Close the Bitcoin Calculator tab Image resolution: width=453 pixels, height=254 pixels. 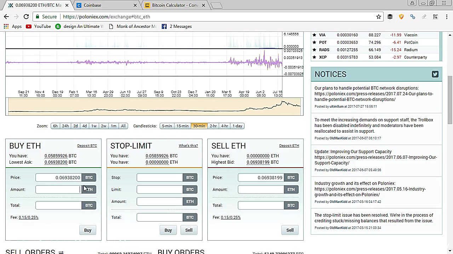[x=203, y=5]
